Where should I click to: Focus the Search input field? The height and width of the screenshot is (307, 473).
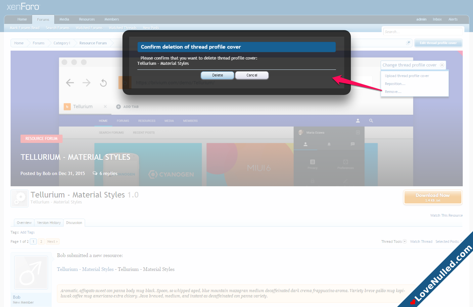[x=423, y=32]
